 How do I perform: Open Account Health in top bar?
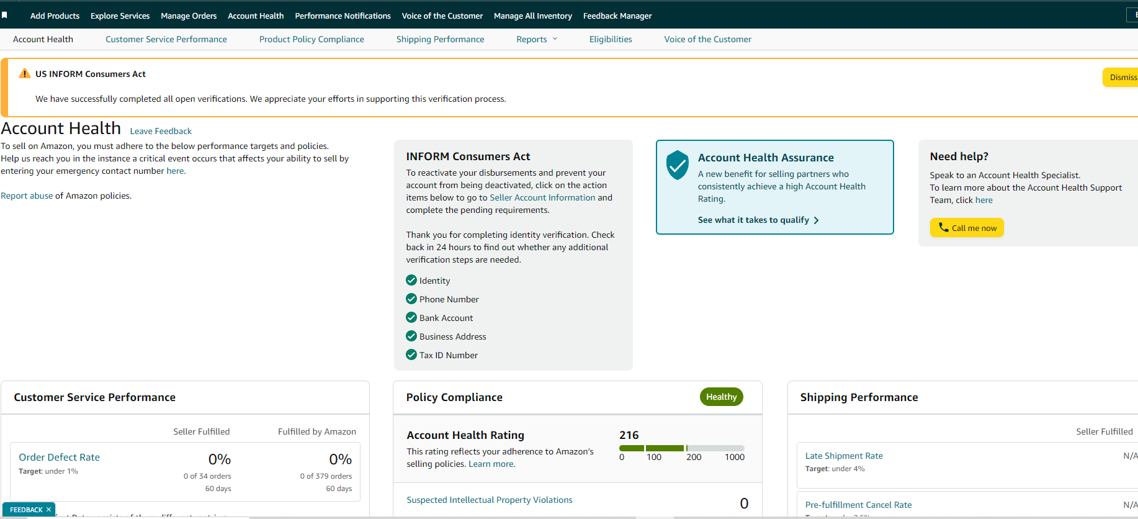tap(256, 16)
